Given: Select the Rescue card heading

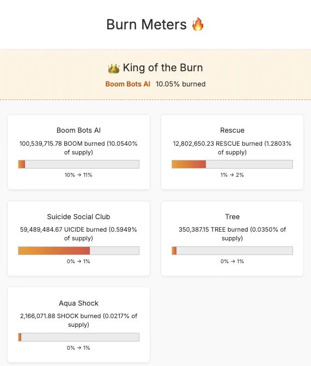Looking at the screenshot, I should pyautogui.click(x=232, y=130).
